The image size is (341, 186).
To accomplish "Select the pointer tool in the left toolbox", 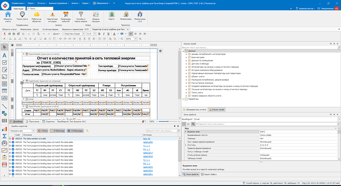I will coord(4,47).
